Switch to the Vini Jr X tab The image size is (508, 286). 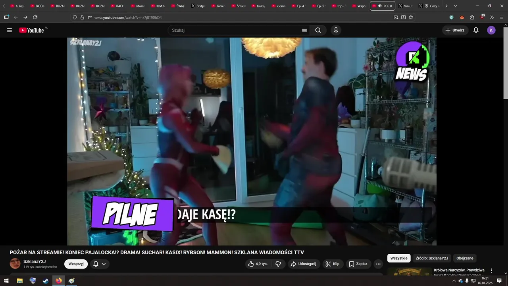pos(406,6)
